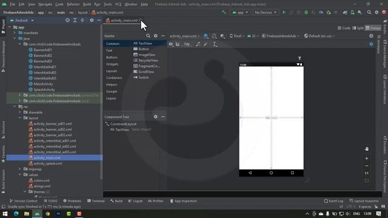The image size is (388, 218).
Task: Switch editor to Split view
Action: pyautogui.click(x=358, y=28)
